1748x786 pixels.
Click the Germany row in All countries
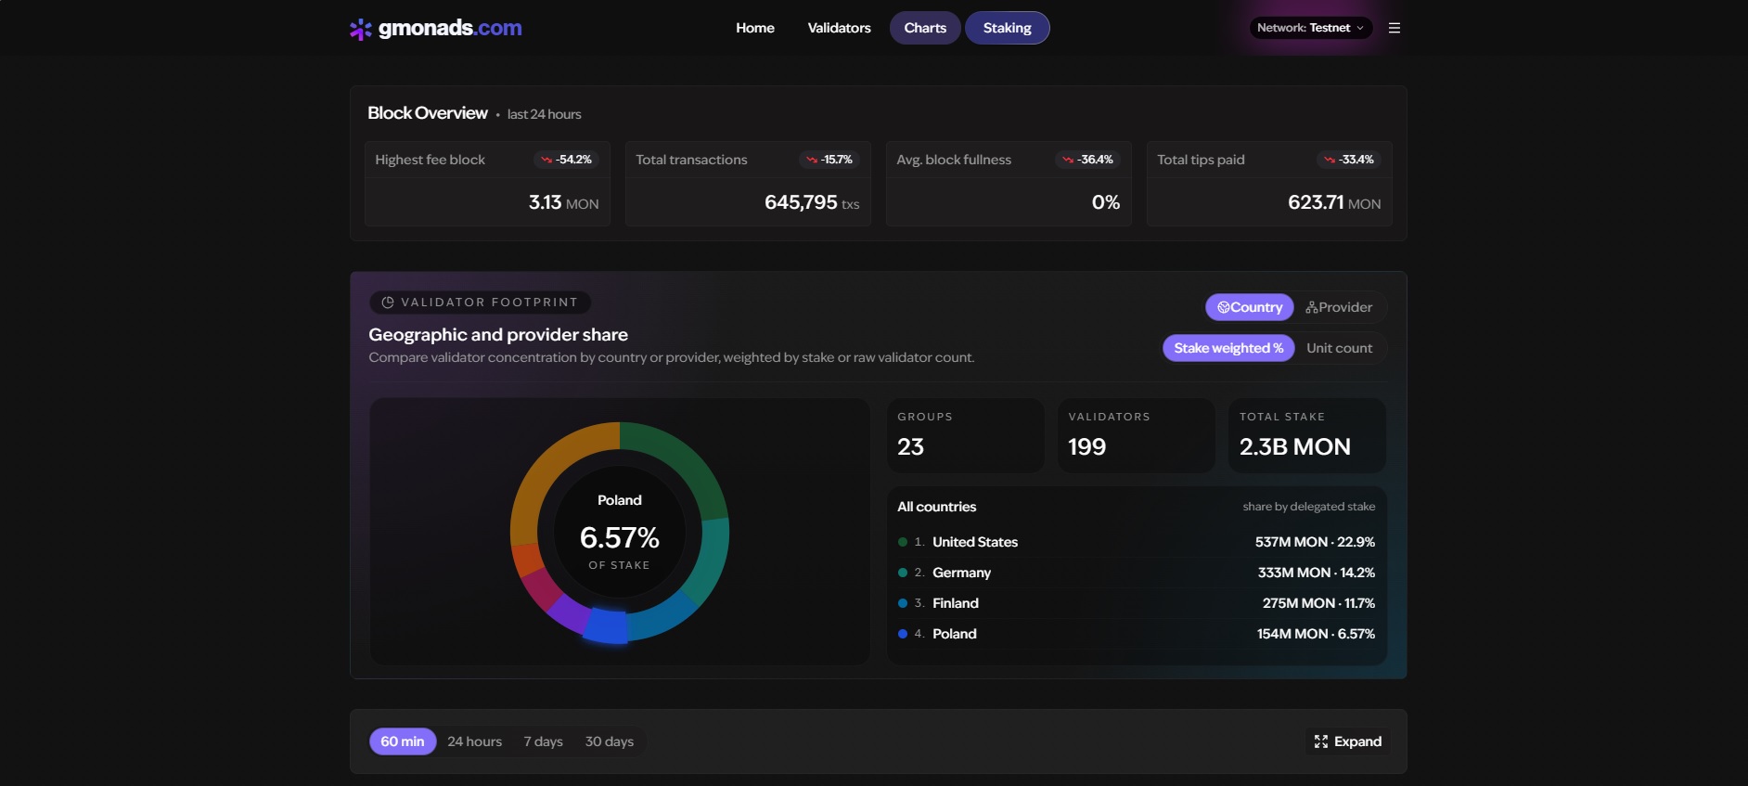coord(961,573)
